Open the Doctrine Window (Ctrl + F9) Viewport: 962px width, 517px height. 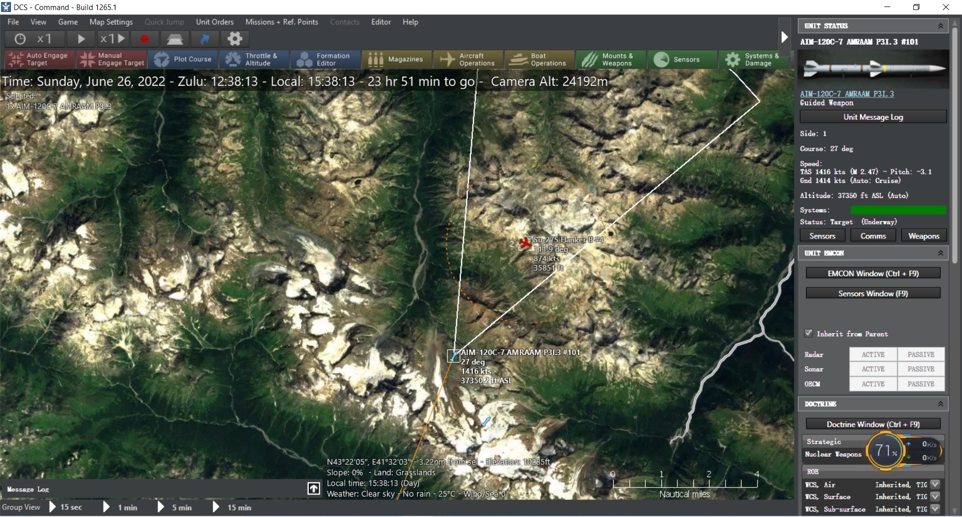pyautogui.click(x=873, y=424)
